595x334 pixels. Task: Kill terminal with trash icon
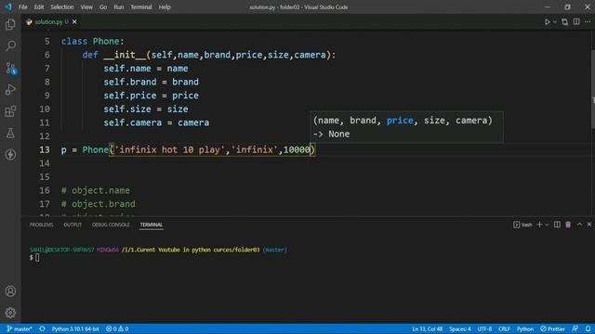click(568, 225)
